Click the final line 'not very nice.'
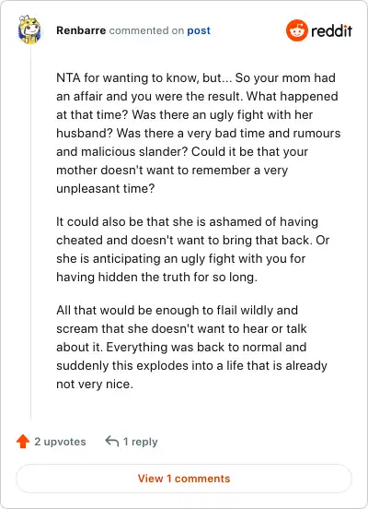The height and width of the screenshot is (509, 368). point(95,384)
